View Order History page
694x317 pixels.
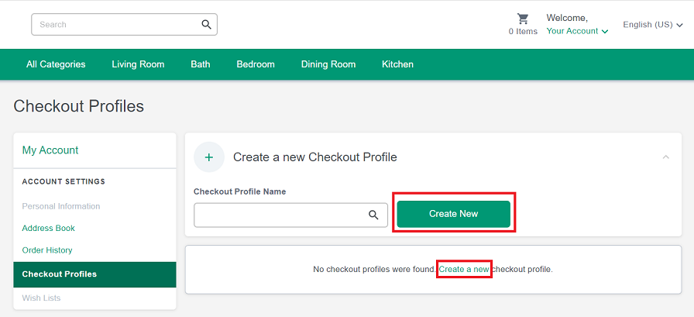[x=47, y=250]
